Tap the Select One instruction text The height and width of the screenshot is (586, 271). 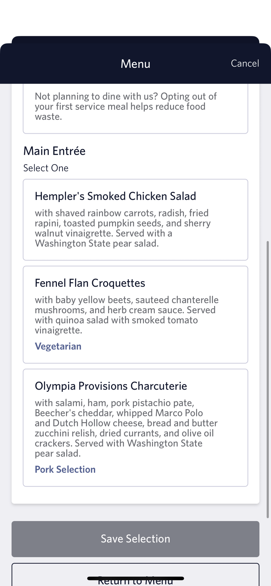click(46, 168)
